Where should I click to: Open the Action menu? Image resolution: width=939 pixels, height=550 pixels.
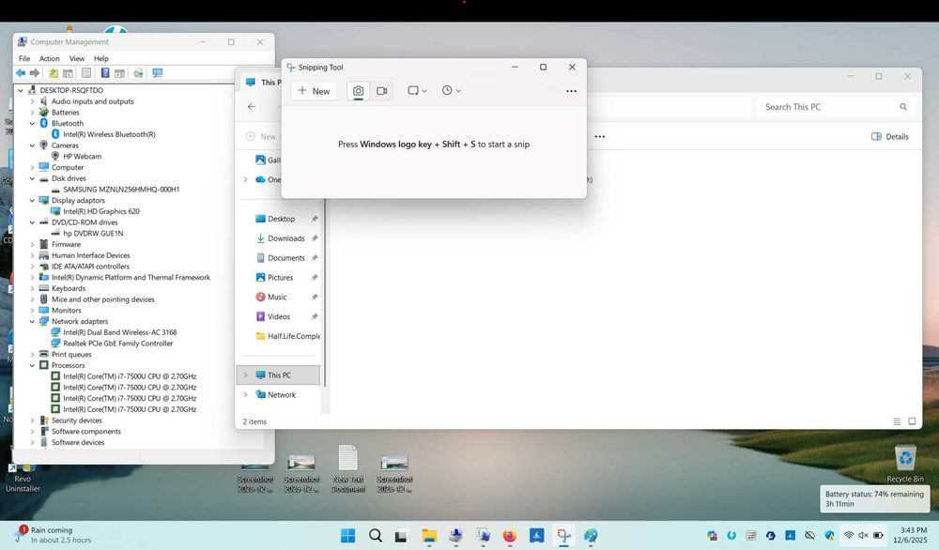coord(49,58)
